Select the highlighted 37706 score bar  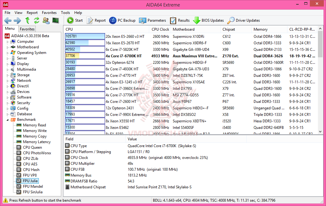85,56
